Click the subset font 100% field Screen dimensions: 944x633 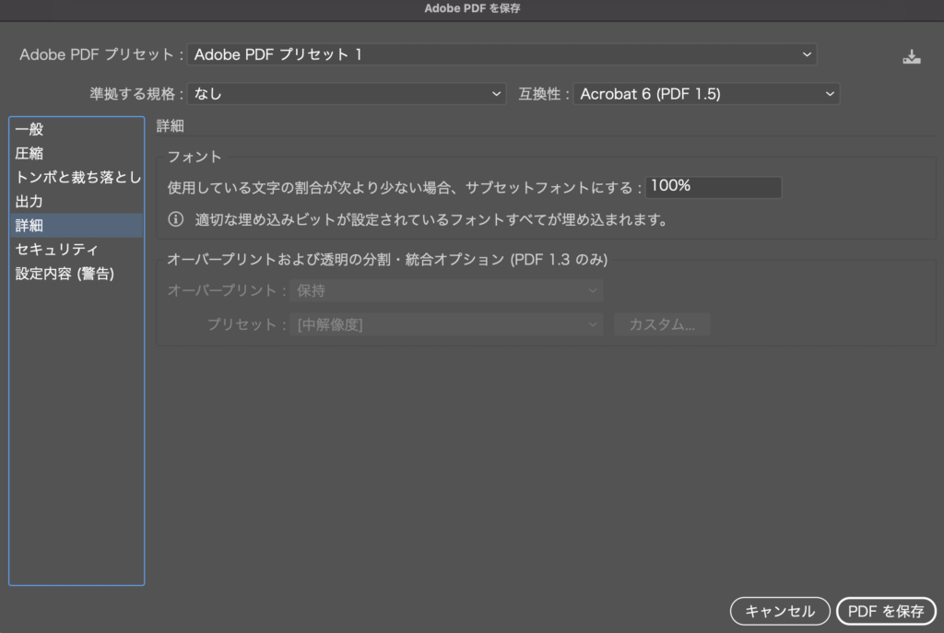tap(713, 187)
